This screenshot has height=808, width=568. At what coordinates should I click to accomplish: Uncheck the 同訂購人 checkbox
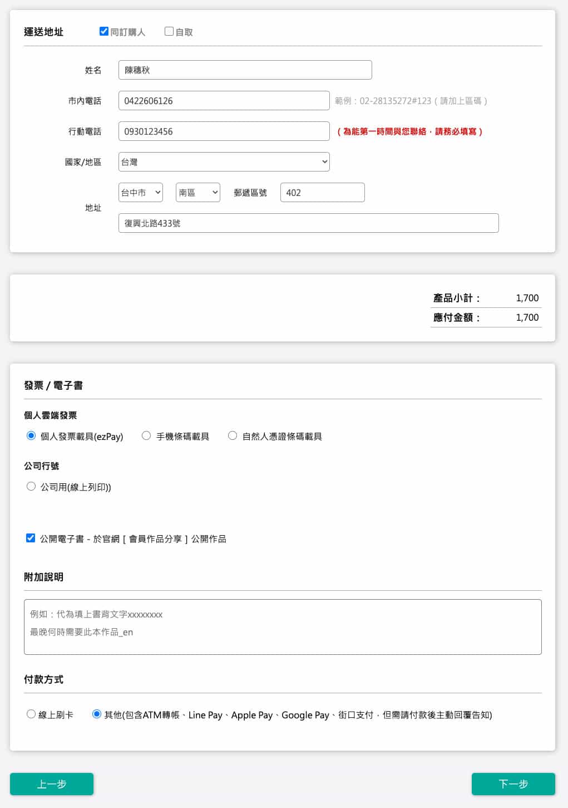(104, 31)
